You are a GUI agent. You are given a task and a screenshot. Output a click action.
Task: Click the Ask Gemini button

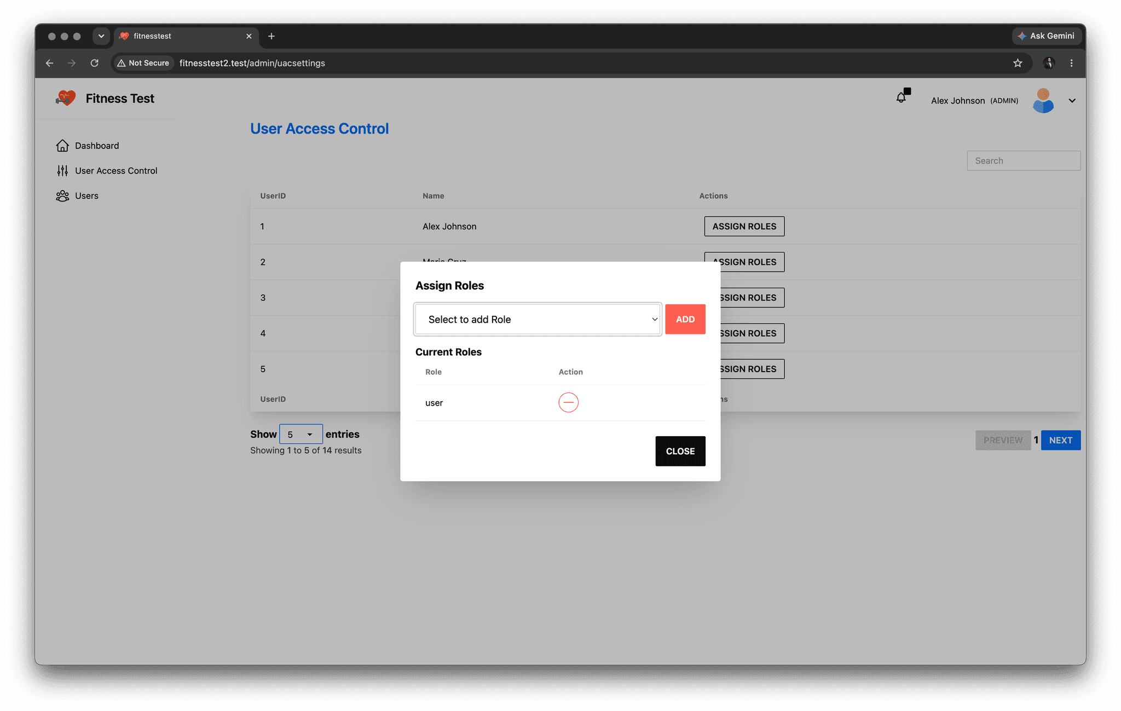1046,36
